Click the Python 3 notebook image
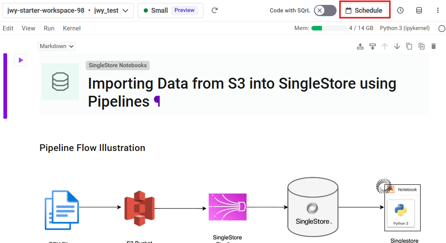The image size is (446, 243). click(x=401, y=213)
